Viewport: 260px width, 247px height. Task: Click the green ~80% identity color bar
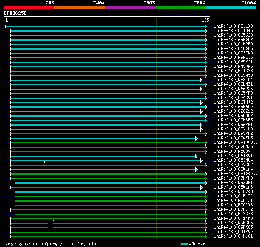(x=180, y=7)
